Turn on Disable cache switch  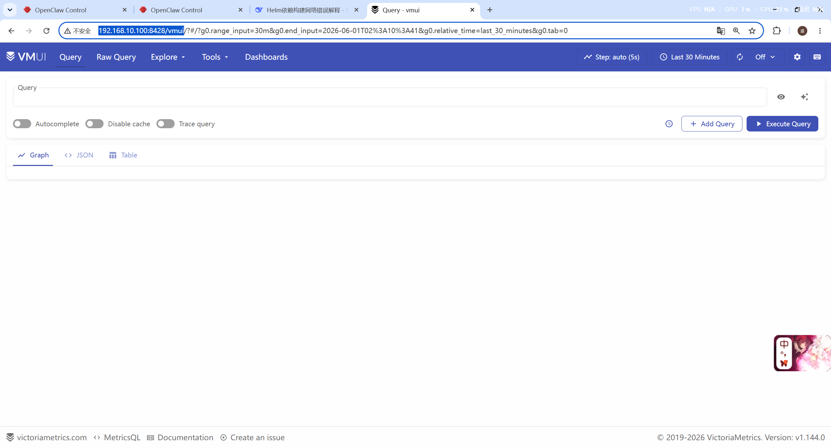pyautogui.click(x=94, y=124)
